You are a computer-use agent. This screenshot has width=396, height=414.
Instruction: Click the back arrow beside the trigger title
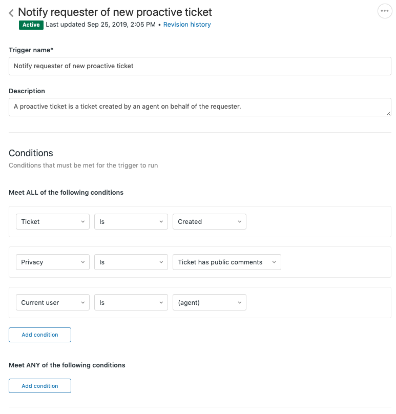coord(11,13)
